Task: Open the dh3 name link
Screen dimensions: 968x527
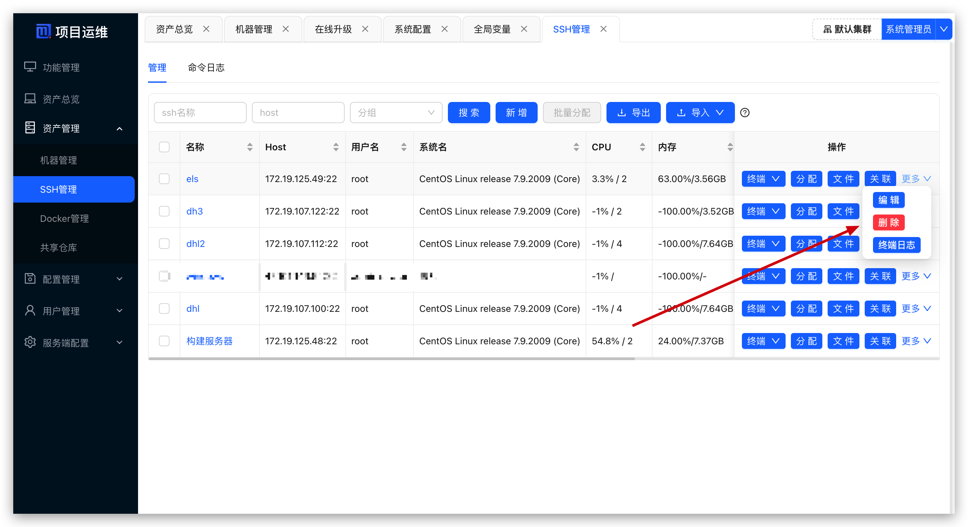Action: point(194,212)
